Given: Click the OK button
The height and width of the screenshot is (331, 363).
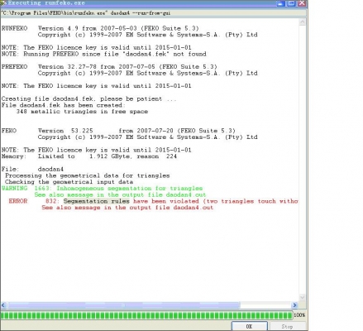Looking at the screenshot, I should point(249,326).
